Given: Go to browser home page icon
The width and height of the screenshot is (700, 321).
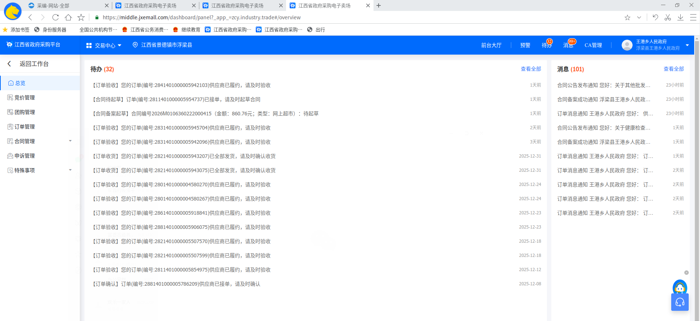Looking at the screenshot, I should point(68,17).
